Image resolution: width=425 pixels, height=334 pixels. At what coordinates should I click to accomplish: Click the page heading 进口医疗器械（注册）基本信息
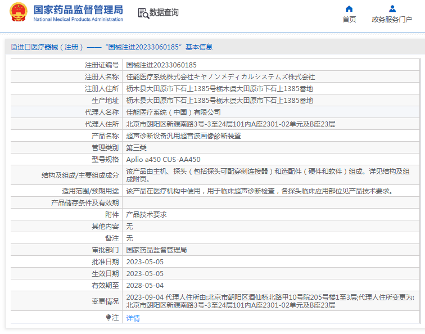click(x=112, y=47)
